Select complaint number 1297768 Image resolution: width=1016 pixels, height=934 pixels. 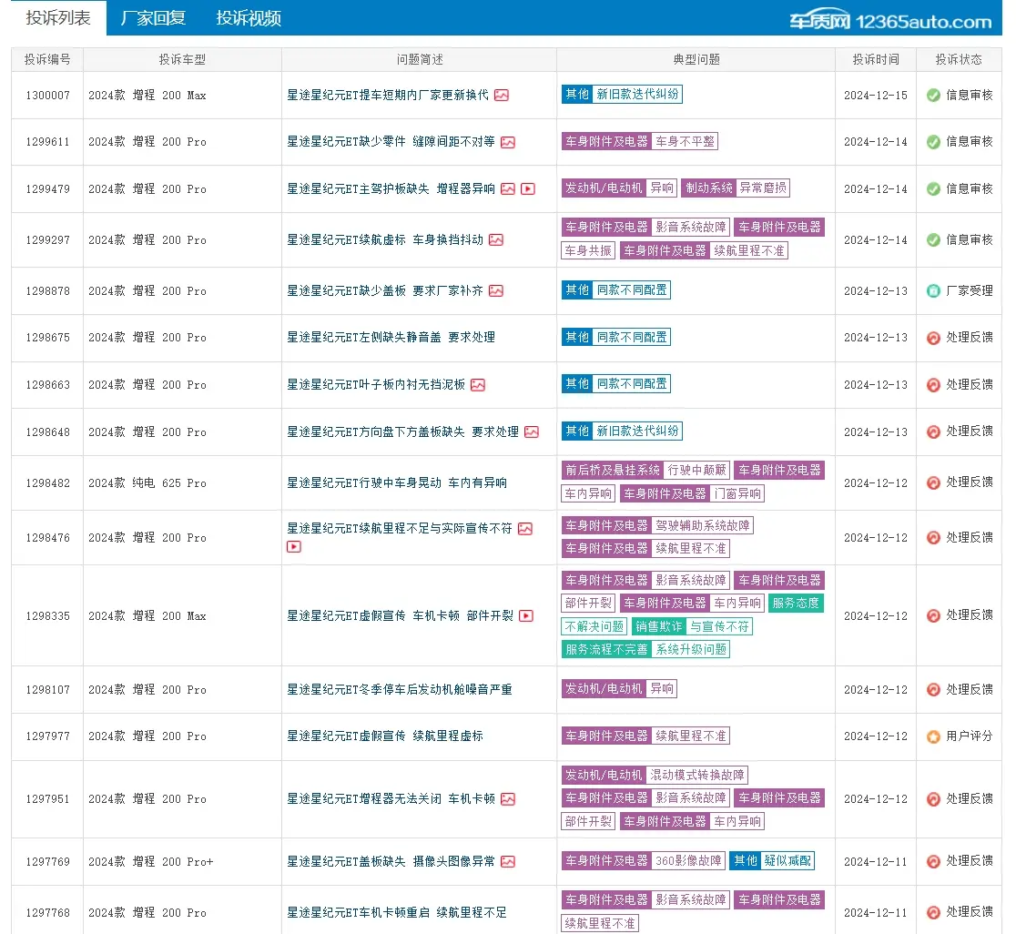48,913
